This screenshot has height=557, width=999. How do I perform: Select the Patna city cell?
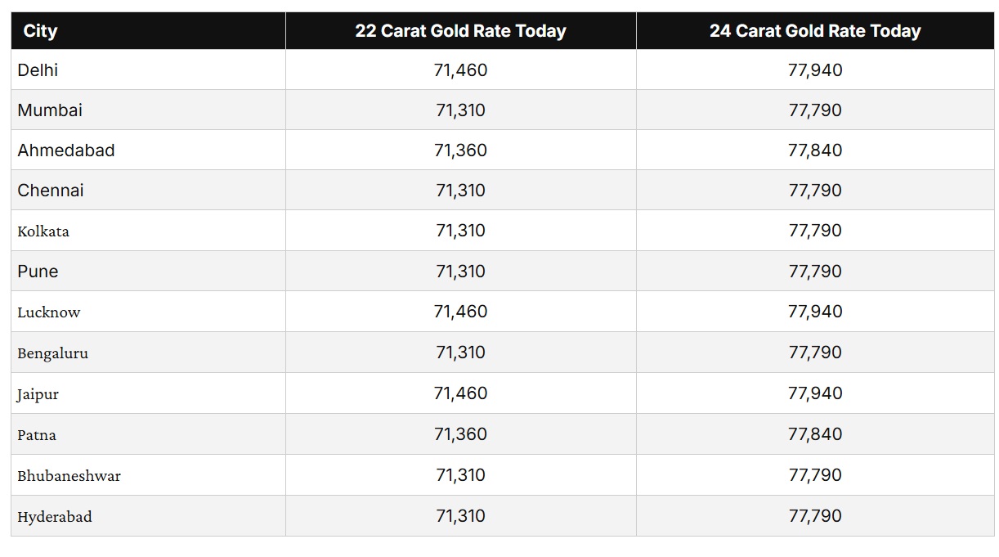[37, 435]
